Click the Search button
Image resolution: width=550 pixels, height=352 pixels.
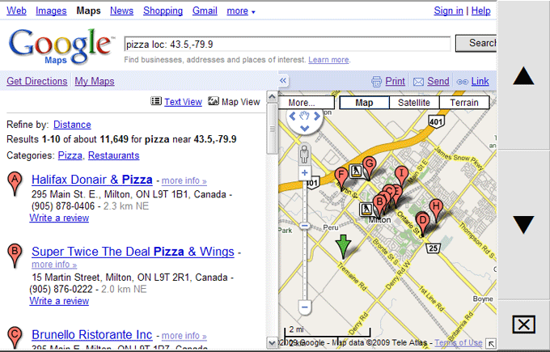click(476, 43)
